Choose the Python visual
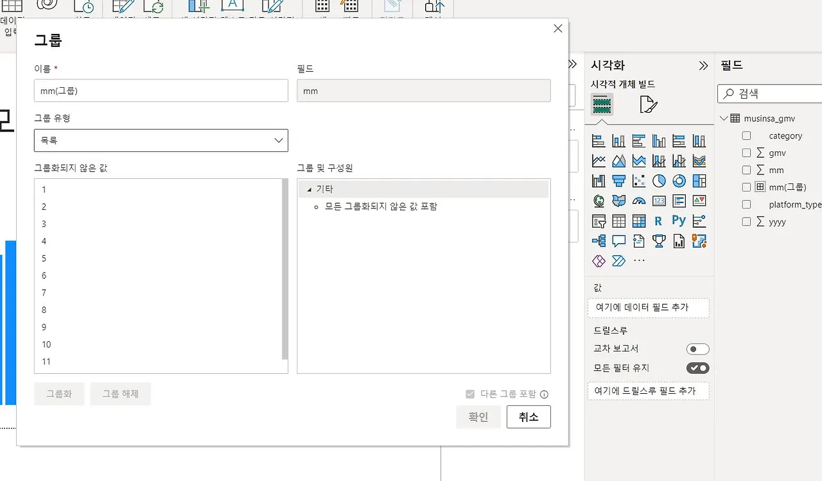 (679, 221)
